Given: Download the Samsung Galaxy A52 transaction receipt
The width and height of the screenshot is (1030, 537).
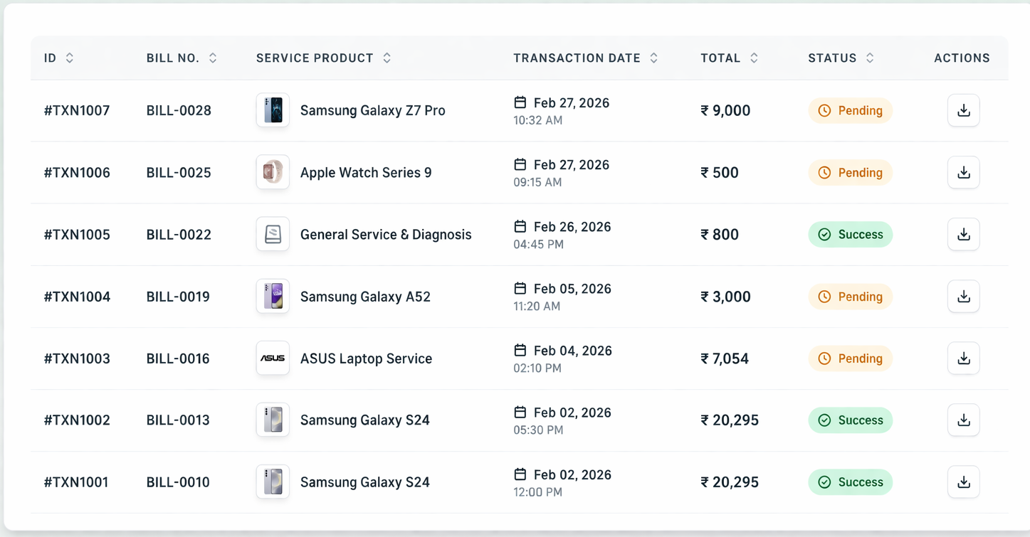Looking at the screenshot, I should pyautogui.click(x=963, y=296).
